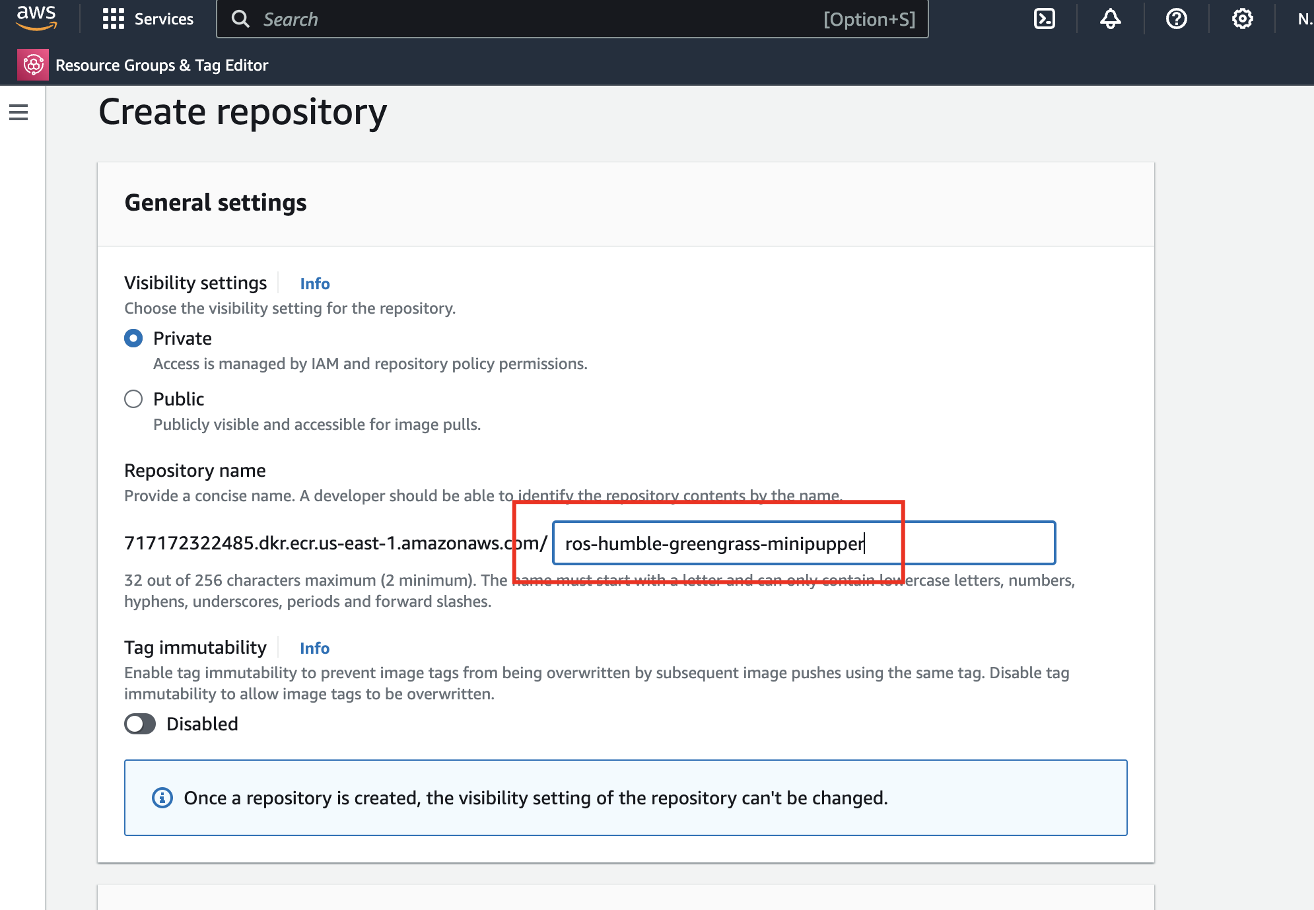Open the notifications bell

pyautogui.click(x=1110, y=18)
